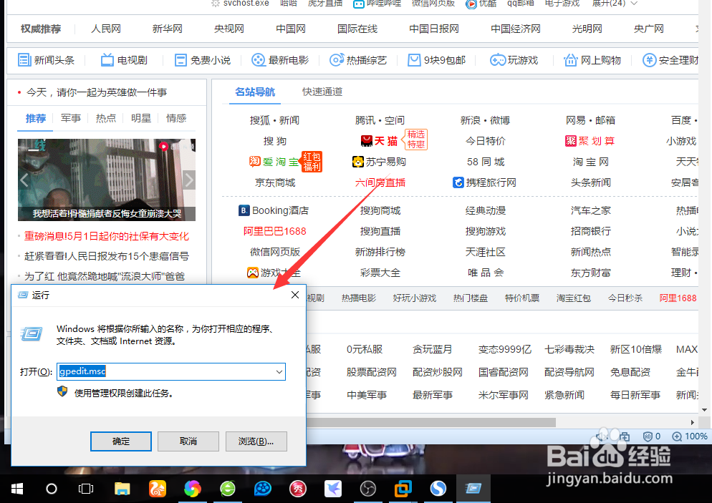Select the 热点 news tab
Viewport: 712px width, 503px height.
point(106,118)
